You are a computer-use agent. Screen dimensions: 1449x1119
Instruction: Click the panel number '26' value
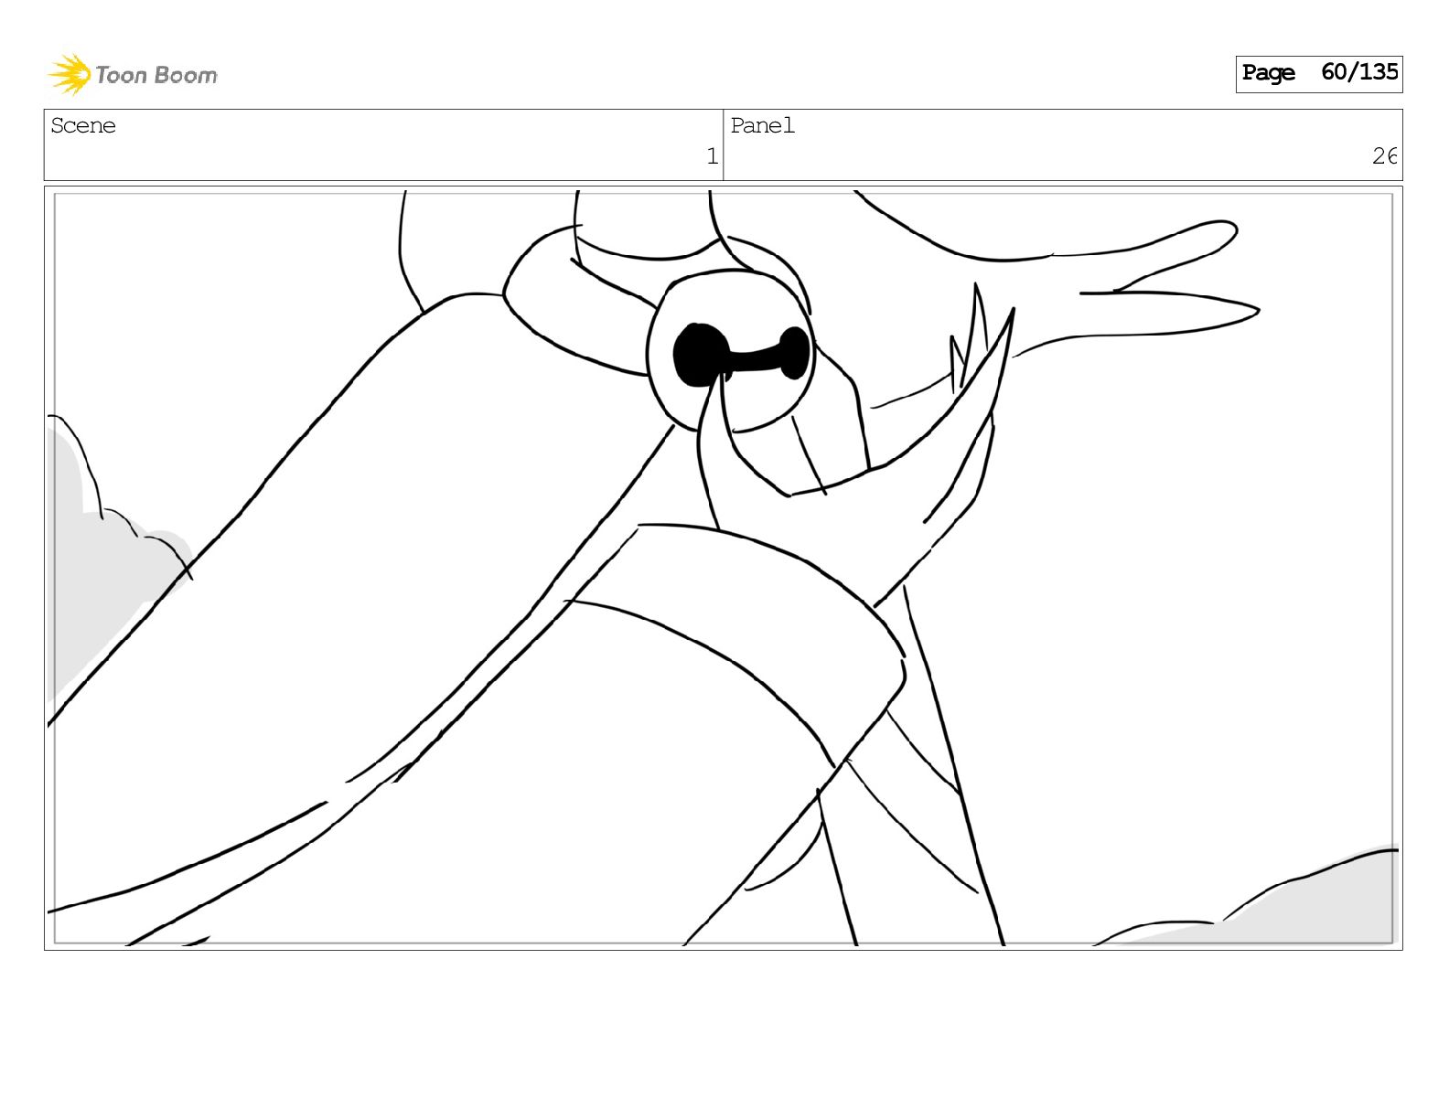1384,156
